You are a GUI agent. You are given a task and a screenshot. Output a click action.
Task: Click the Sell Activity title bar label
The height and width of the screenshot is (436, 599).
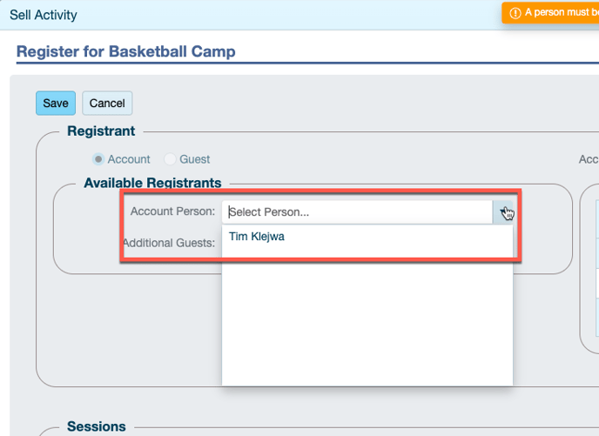[44, 15]
